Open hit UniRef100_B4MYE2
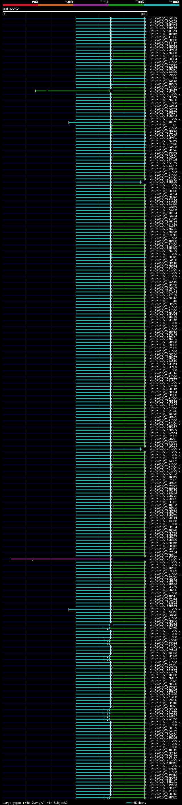The image size is (182, 805). click(x=163, y=28)
